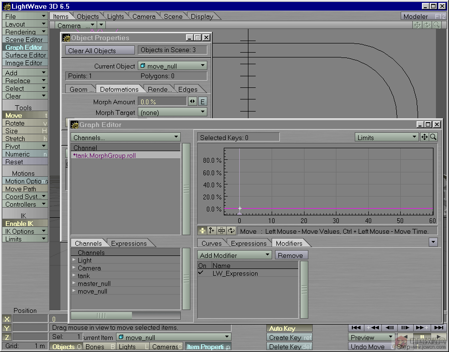Switch to the Edges tab
The height and width of the screenshot is (352, 449).
(x=188, y=89)
